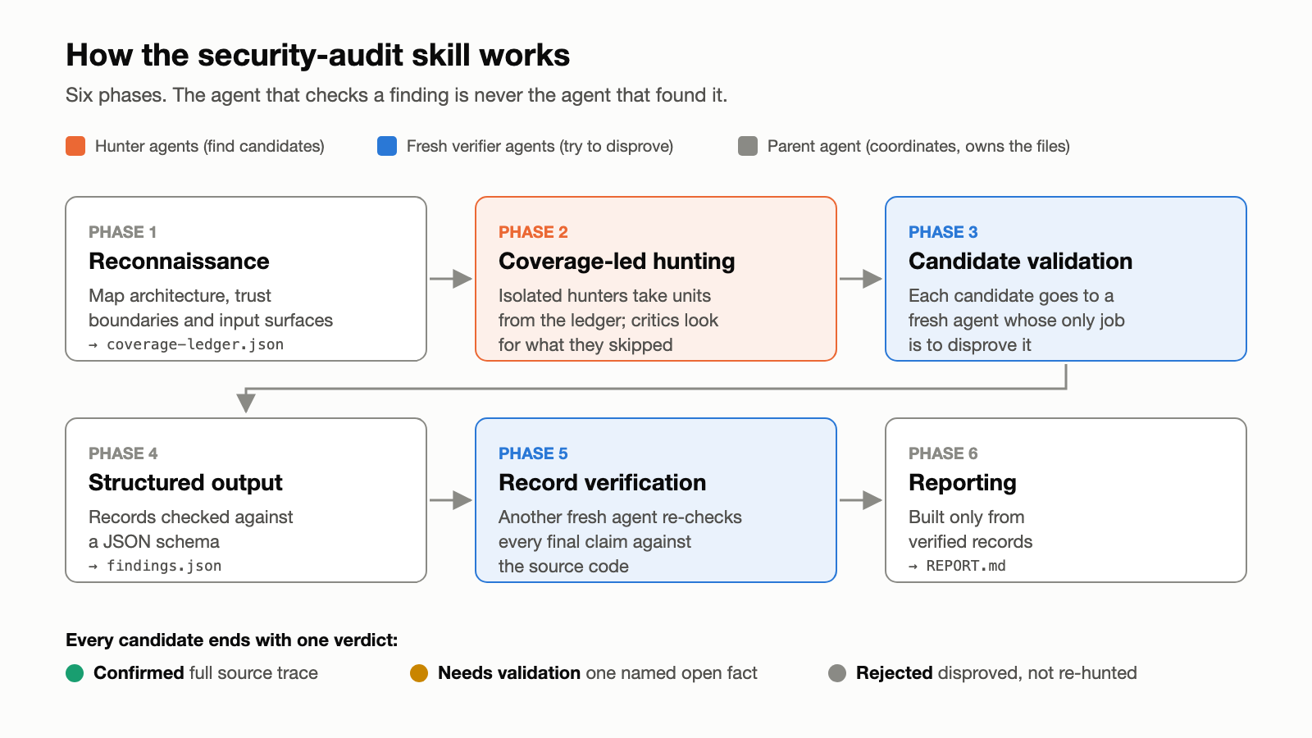This screenshot has width=1312, height=738.
Task: Click the 'findings.json' file name
Action: click(164, 566)
